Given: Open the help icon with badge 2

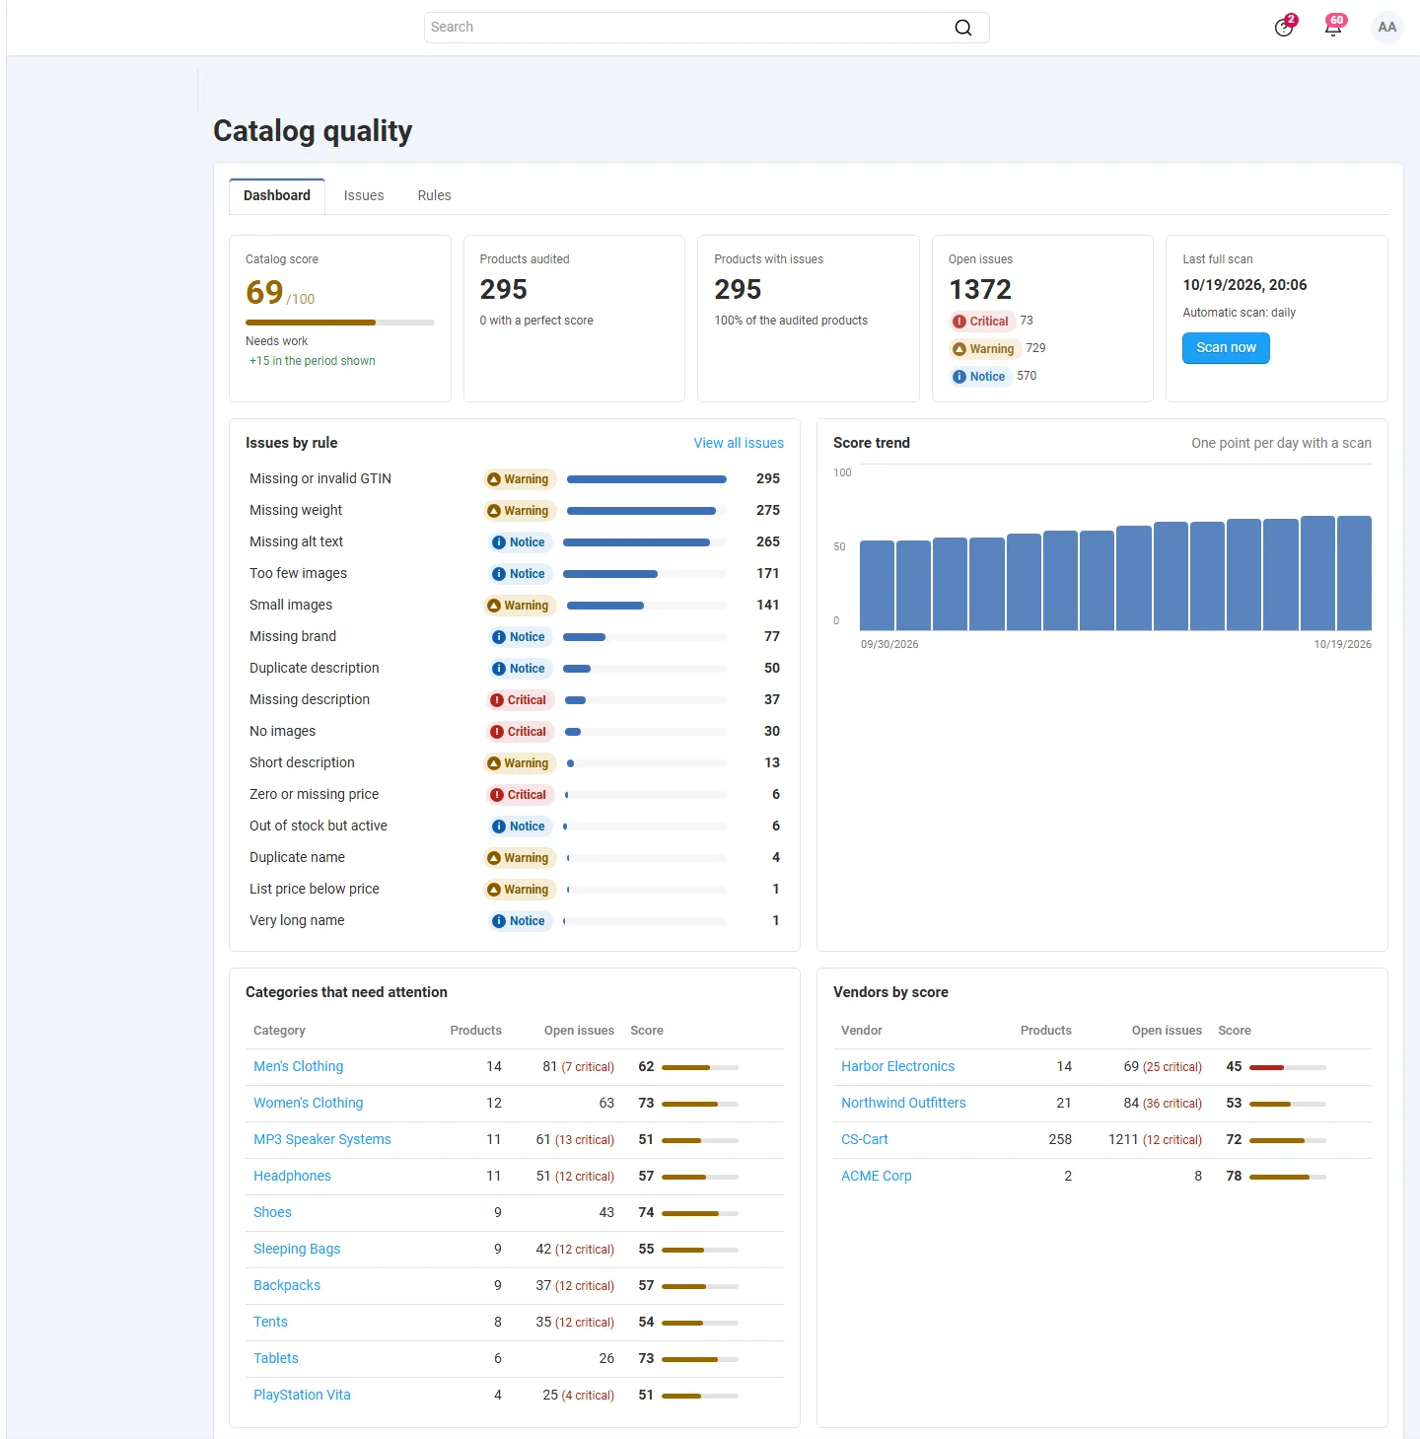Looking at the screenshot, I should [x=1284, y=27].
